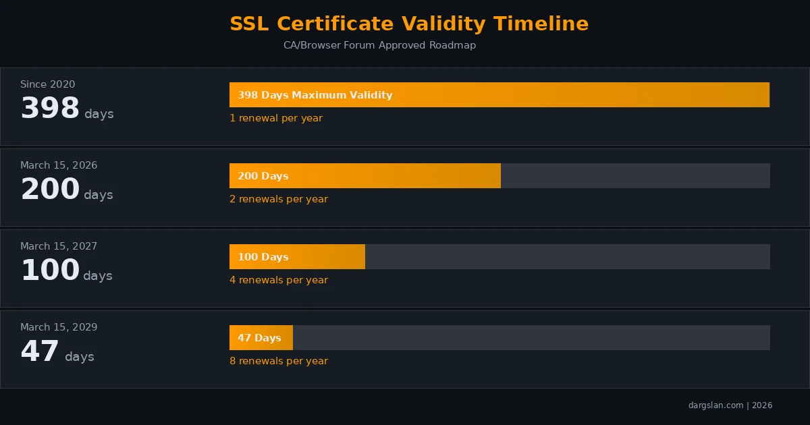Click the 100 Days orange bar

[297, 256]
